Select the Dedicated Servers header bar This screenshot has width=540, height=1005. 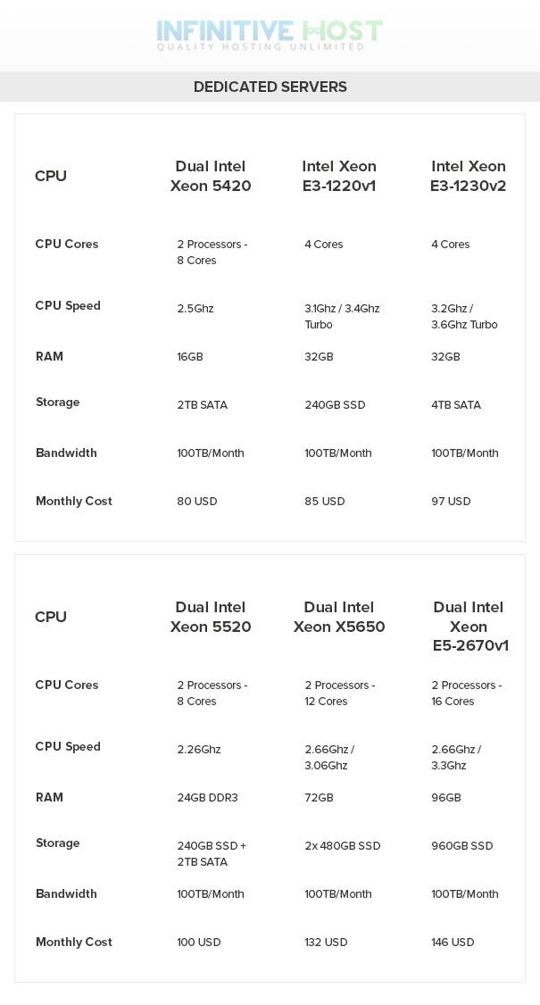[270, 87]
